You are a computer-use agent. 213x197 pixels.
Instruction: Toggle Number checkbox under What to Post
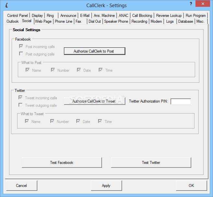53,70
